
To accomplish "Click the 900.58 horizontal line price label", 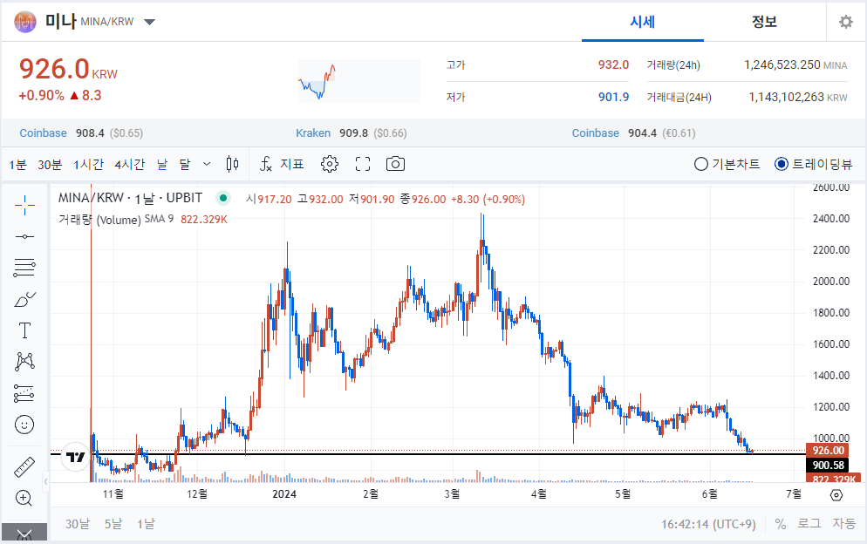I will tap(827, 466).
